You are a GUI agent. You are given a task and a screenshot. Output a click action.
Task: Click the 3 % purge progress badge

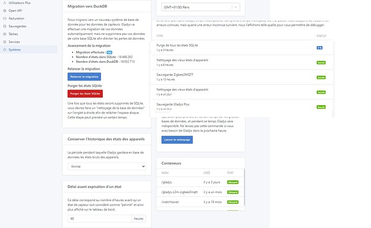point(319,48)
